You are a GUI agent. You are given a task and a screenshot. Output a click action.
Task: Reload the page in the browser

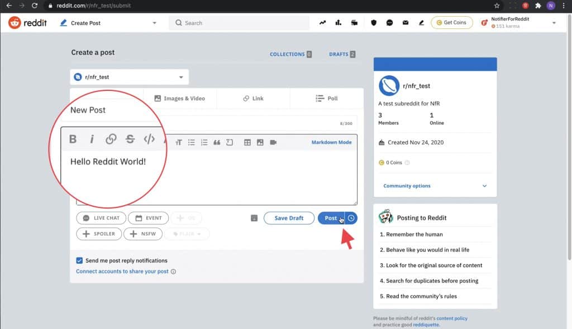pos(35,6)
